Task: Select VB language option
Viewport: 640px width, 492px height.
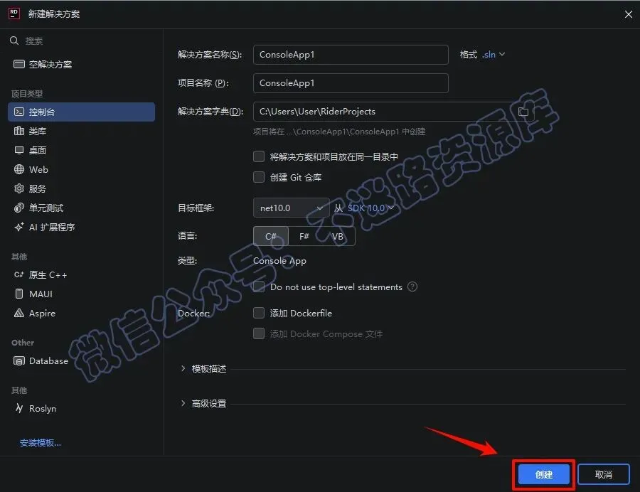Action: (x=338, y=236)
